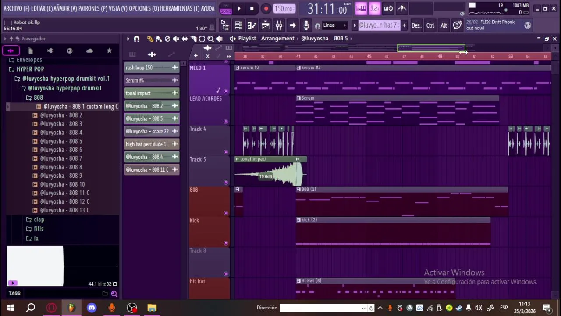
Task: Select the Mute tool in Playlist toolbar
Action: pos(176,39)
